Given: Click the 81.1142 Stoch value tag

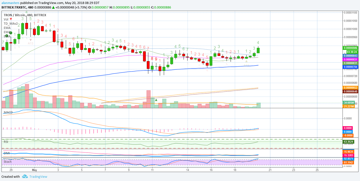Looking at the screenshot, I should (348, 163).
